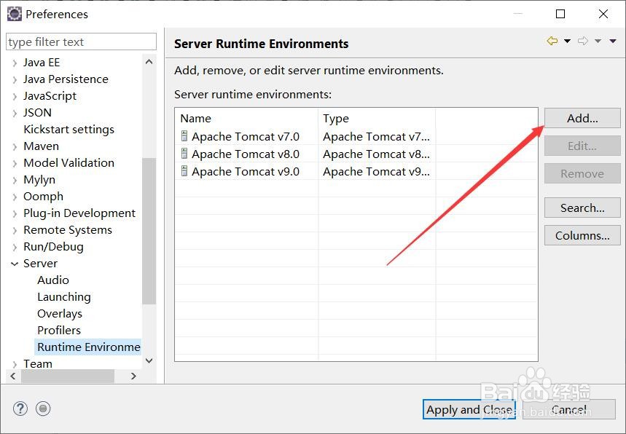The width and height of the screenshot is (626, 434).
Task: Select Runtime Environments tree item
Action: click(88, 347)
